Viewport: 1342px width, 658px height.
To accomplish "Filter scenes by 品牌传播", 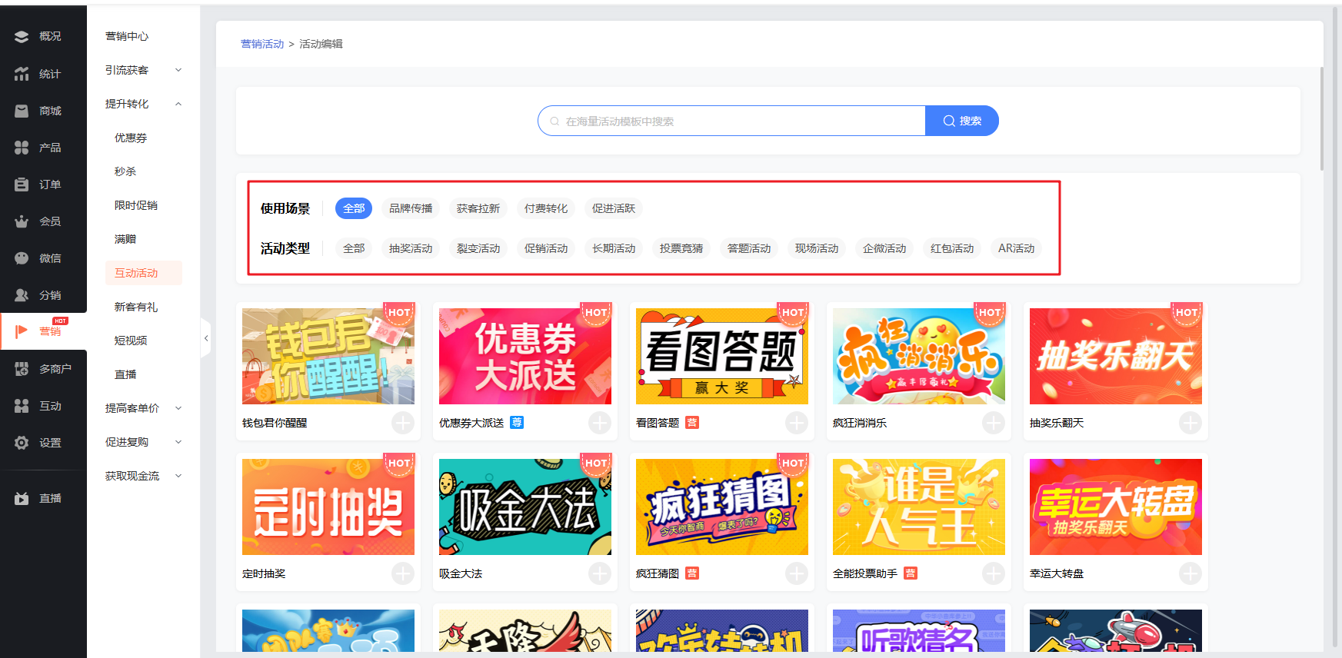I will (x=411, y=208).
